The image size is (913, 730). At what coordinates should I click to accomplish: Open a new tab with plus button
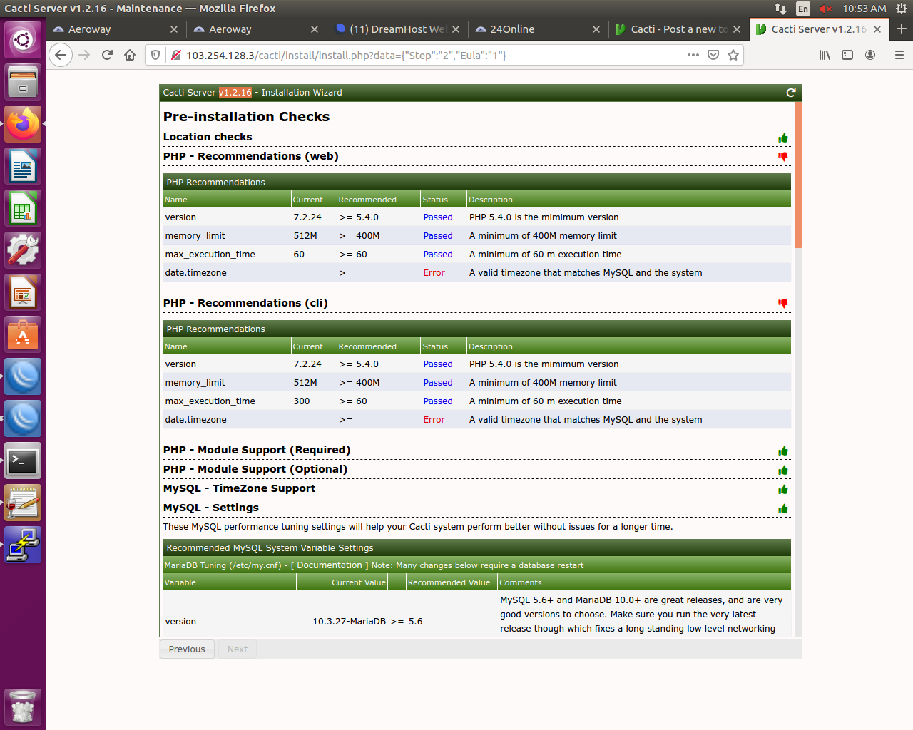point(902,29)
